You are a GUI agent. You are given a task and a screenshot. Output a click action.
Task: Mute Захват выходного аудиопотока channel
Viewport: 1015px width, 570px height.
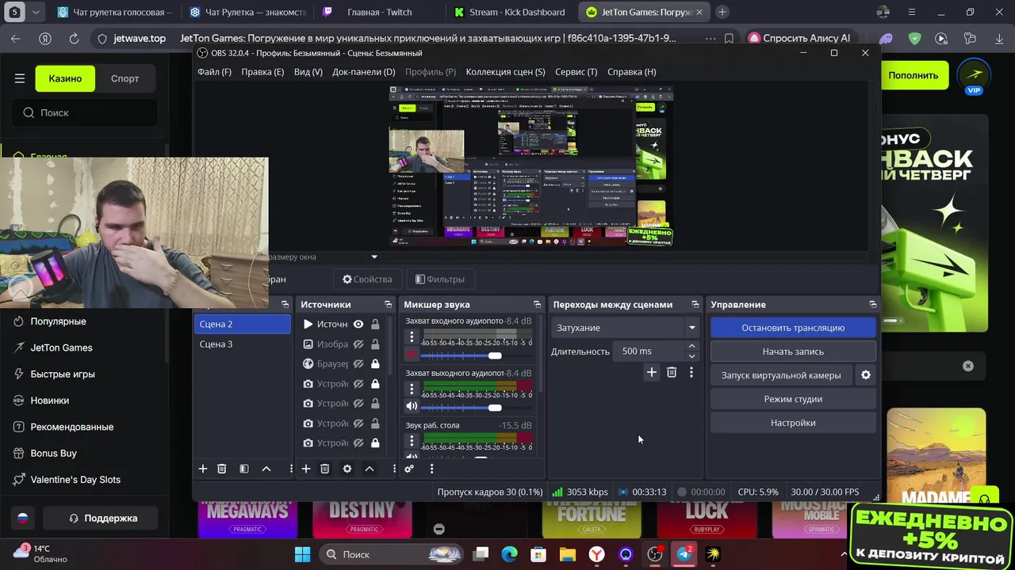click(412, 406)
